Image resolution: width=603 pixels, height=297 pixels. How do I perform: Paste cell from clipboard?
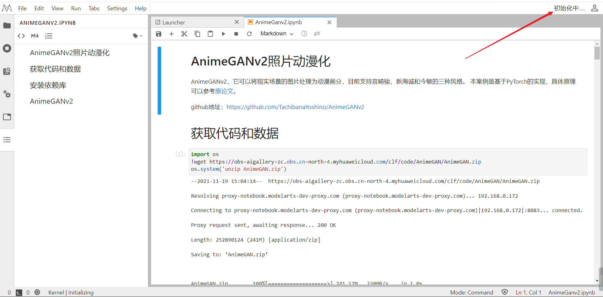tap(210, 34)
